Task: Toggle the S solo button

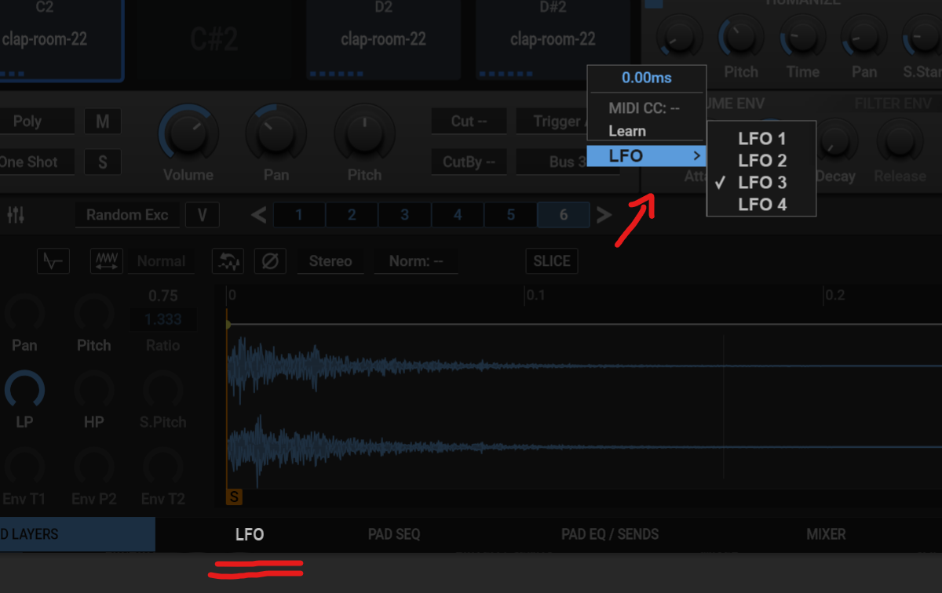Action: coord(103,162)
